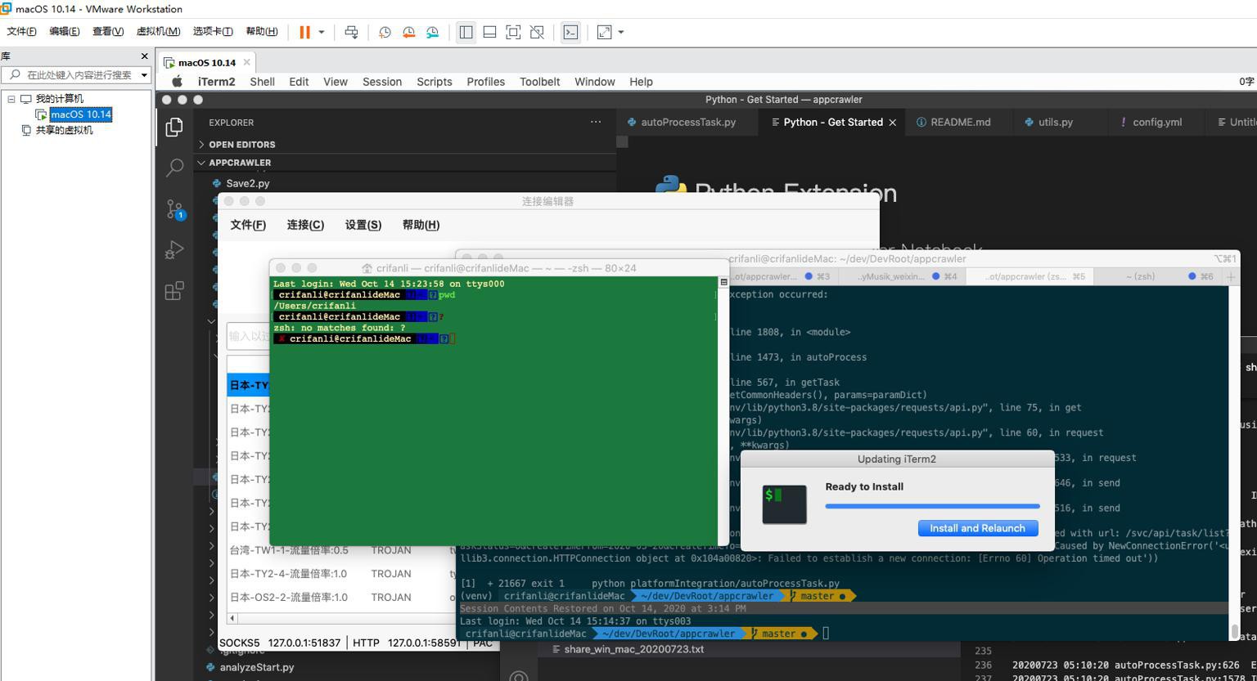Screen dimensions: 1257x681
Task: Take a snapshot of this virtual machine
Action: [385, 32]
